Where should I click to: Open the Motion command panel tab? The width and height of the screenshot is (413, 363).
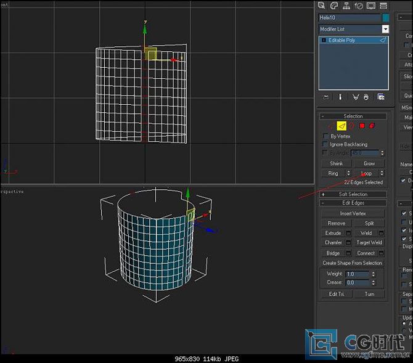359,6
